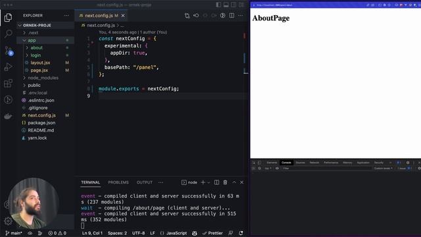
Task: Open package.json in the explorer
Action: [x=45, y=123]
